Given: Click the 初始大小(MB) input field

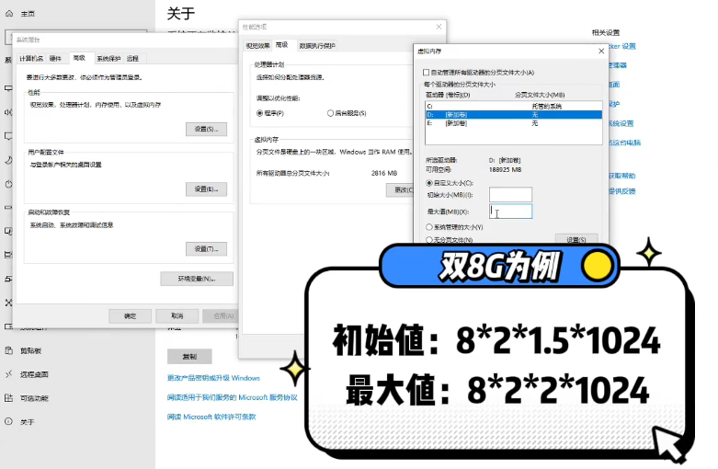Looking at the screenshot, I should (x=510, y=195).
